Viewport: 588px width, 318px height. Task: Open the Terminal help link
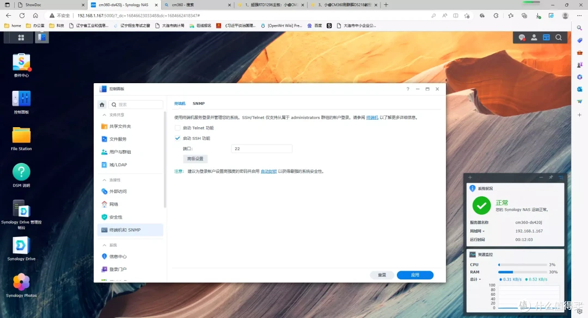click(x=372, y=117)
